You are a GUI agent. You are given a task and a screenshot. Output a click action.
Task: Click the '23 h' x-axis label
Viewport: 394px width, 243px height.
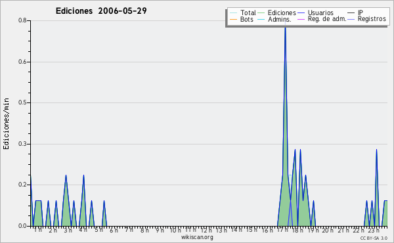point(374,230)
